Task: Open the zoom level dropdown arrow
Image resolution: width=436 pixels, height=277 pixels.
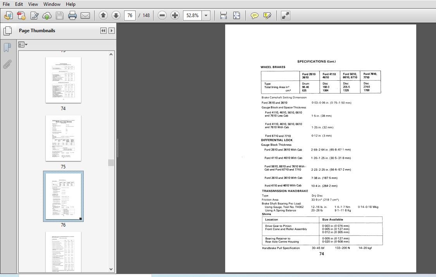Action: coord(206,15)
